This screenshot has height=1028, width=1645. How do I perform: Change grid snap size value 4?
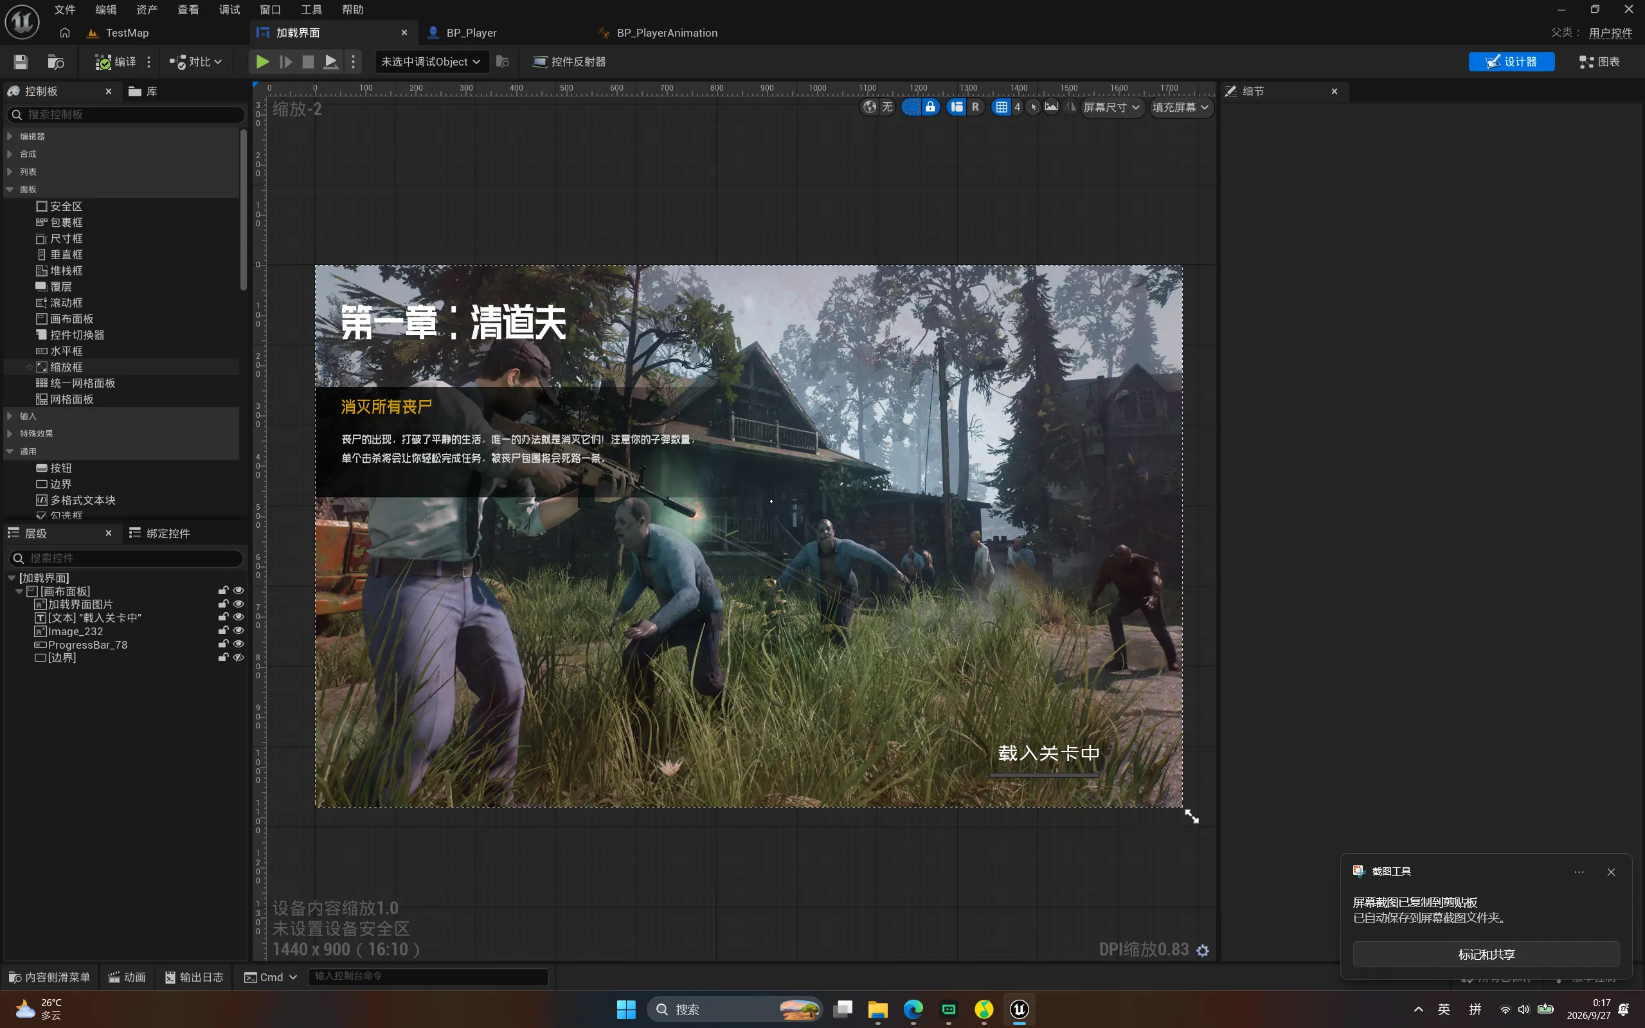coord(1017,107)
